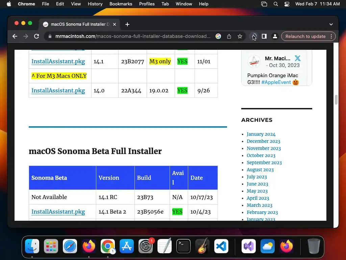Screen dimensions: 346x260
Task: Open December 2023 archive
Action: 263,141
